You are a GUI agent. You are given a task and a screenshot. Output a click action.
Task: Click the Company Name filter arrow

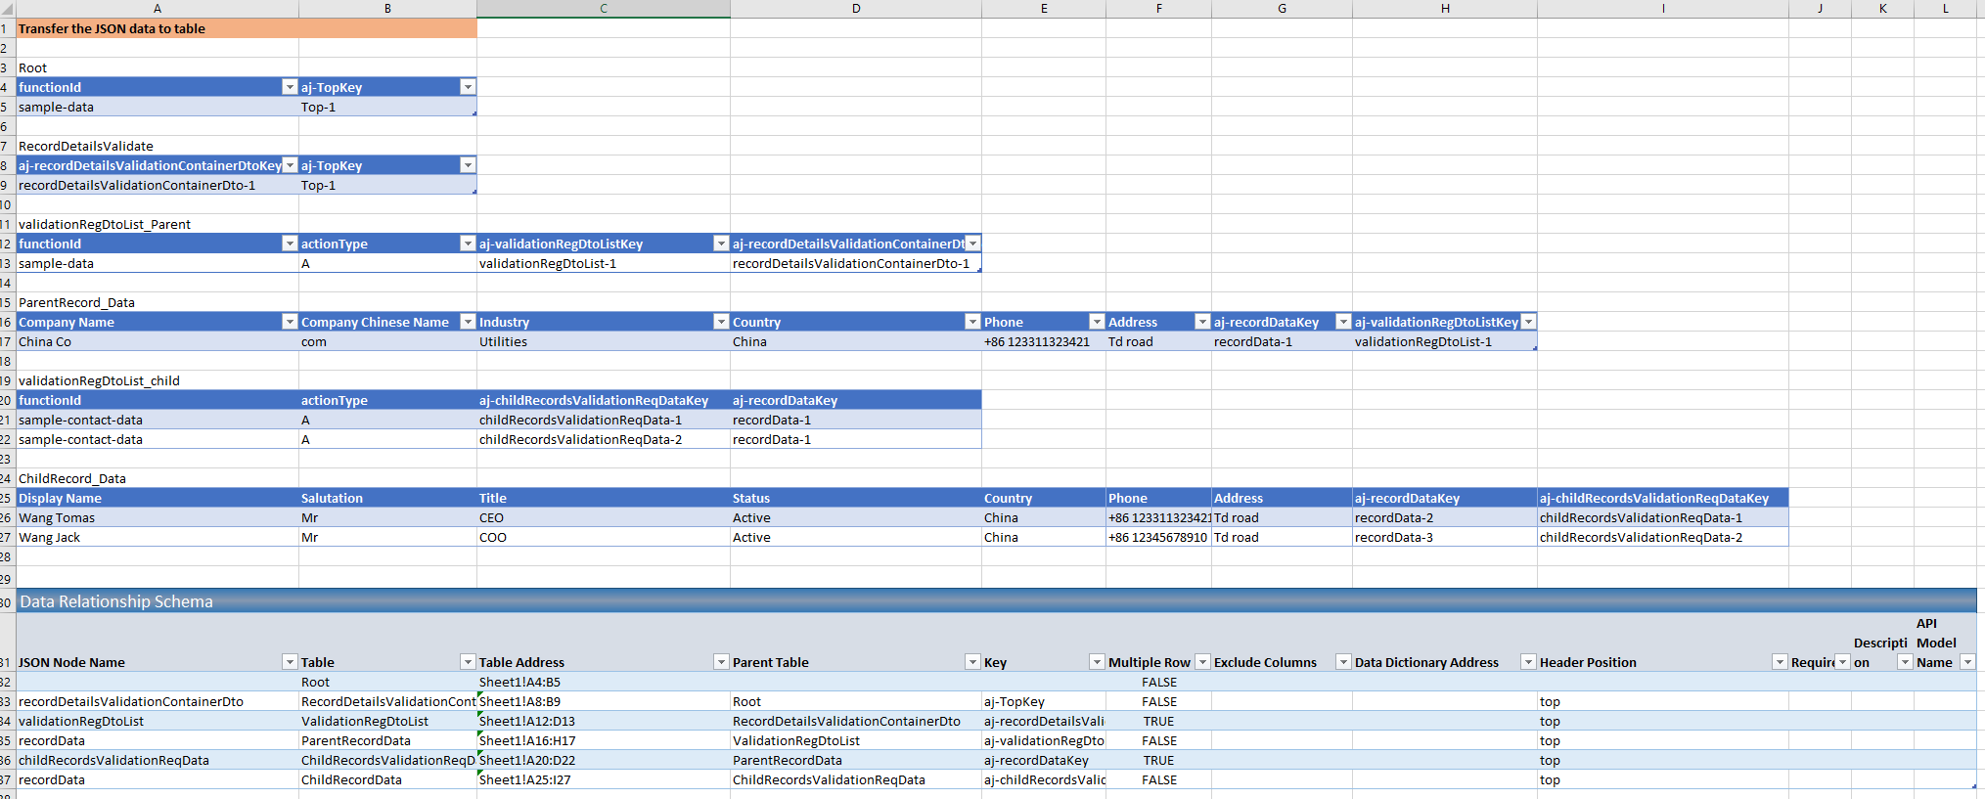pos(289,322)
